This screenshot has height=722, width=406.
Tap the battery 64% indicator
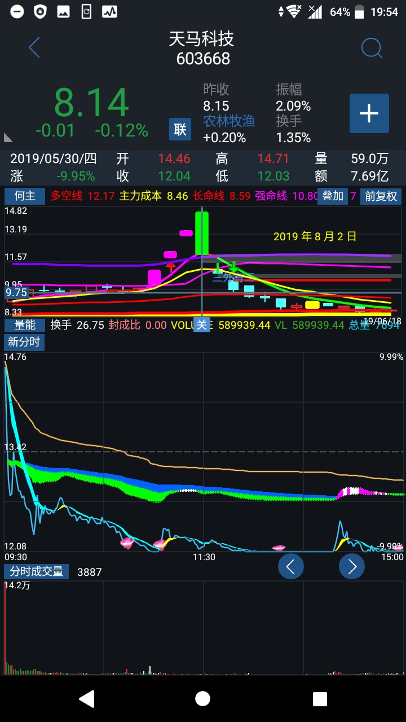(347, 12)
